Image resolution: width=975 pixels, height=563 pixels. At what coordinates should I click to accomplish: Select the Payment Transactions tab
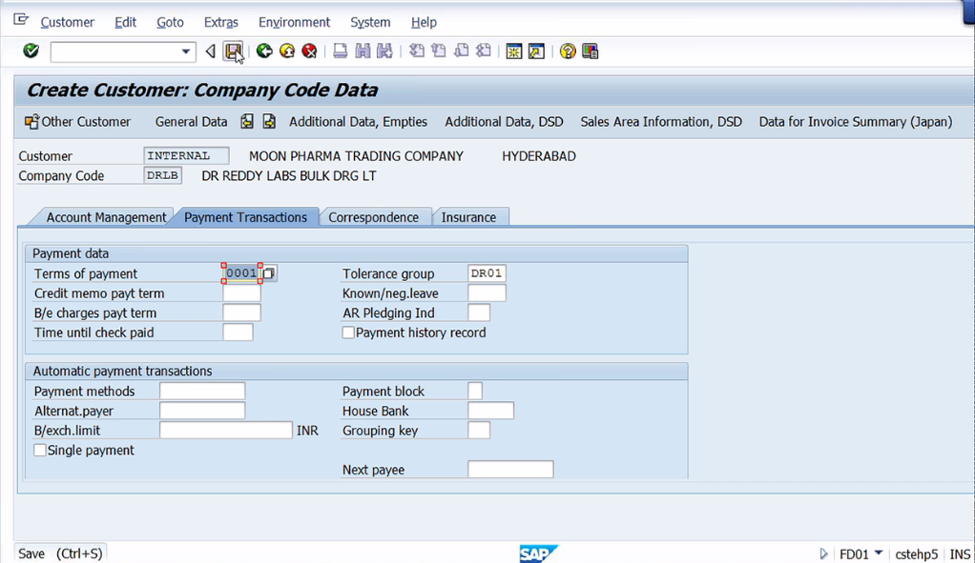245,217
